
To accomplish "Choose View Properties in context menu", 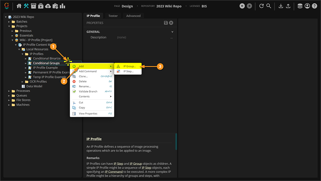I will [92, 113].
